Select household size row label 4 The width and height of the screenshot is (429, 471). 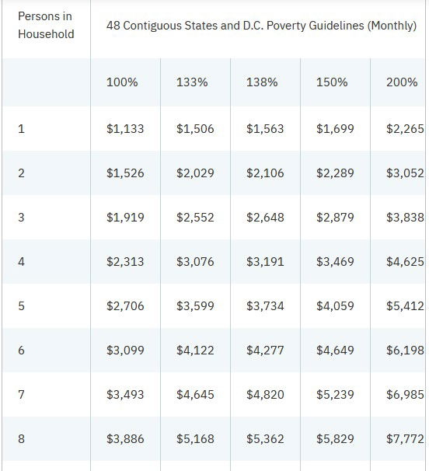tap(21, 262)
